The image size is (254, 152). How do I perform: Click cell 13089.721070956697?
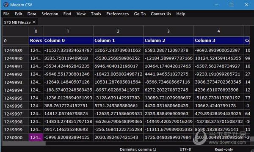point(168,98)
